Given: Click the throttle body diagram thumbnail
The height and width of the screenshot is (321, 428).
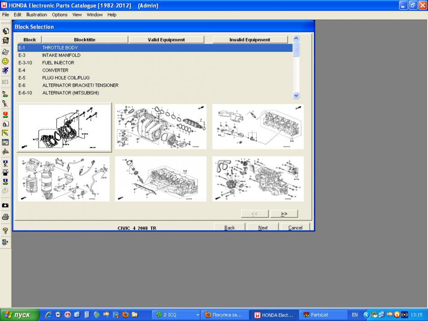Looking at the screenshot, I should point(64,127).
